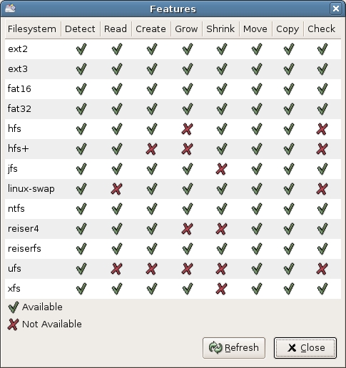Click the red Not Available legend icon

click(x=13, y=324)
